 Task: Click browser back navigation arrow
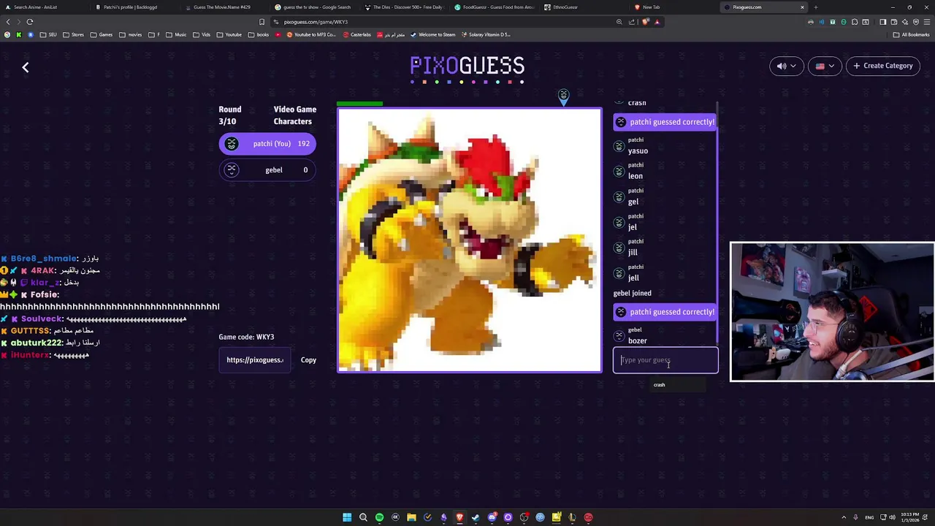[8, 22]
